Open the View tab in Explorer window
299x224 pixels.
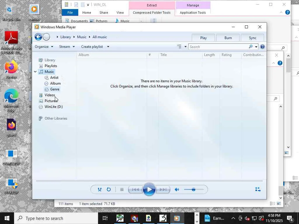[x=120, y=13]
